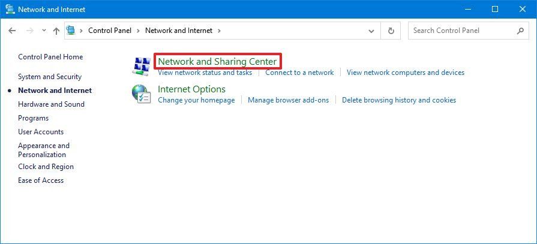537x244 pixels.
Task: Maximize the Network and Internet window
Action: tap(495, 9)
